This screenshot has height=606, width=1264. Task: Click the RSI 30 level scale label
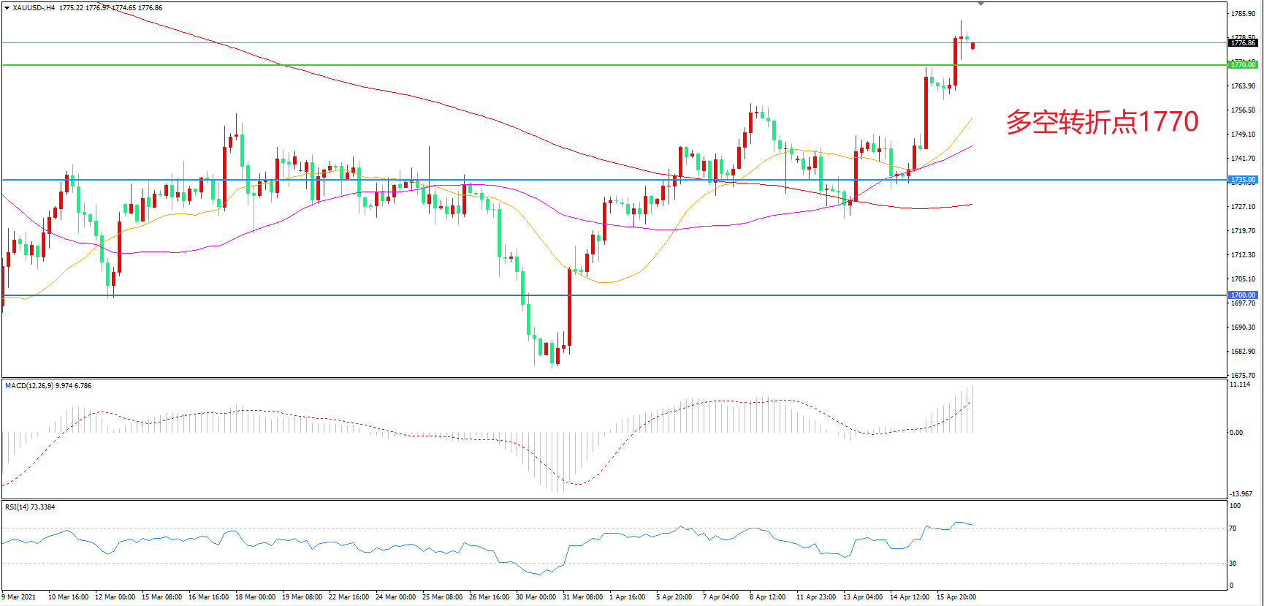point(1233,564)
